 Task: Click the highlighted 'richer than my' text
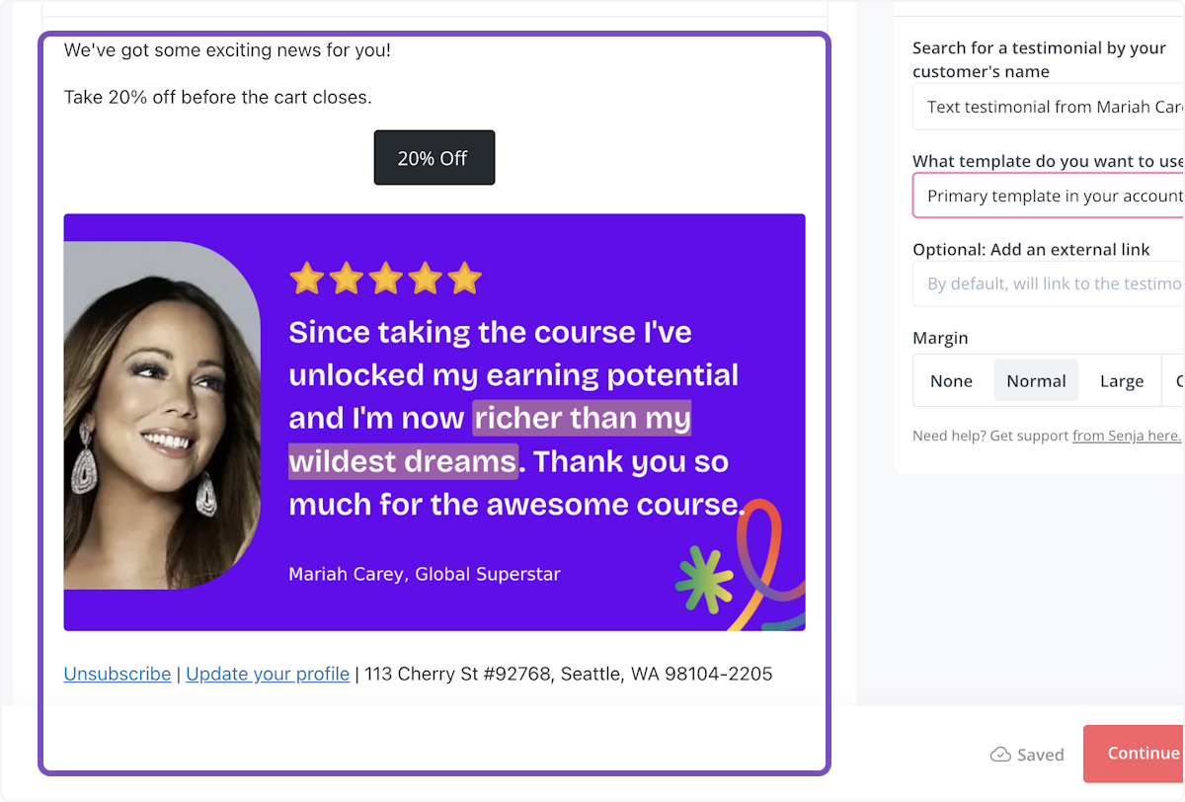tap(582, 418)
